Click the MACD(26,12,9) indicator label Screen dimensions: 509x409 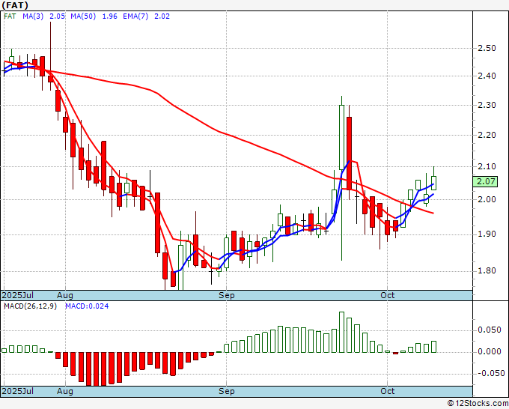30,306
